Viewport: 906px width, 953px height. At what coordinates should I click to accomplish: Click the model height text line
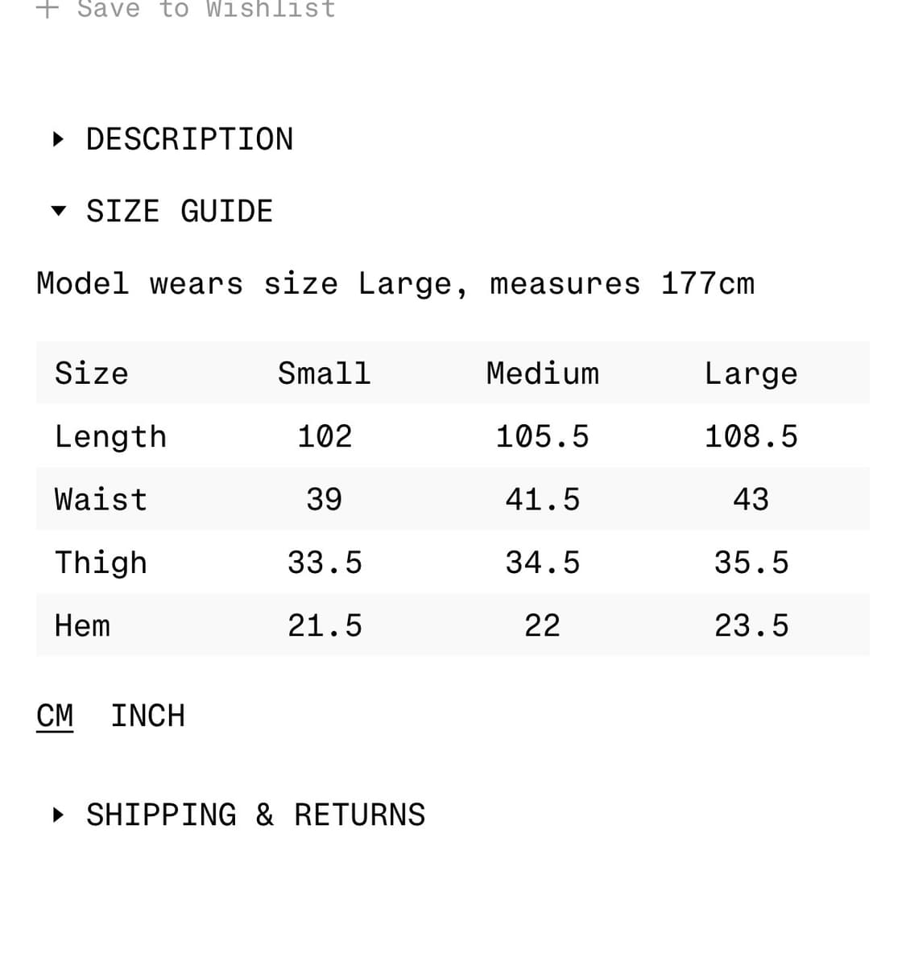395,283
